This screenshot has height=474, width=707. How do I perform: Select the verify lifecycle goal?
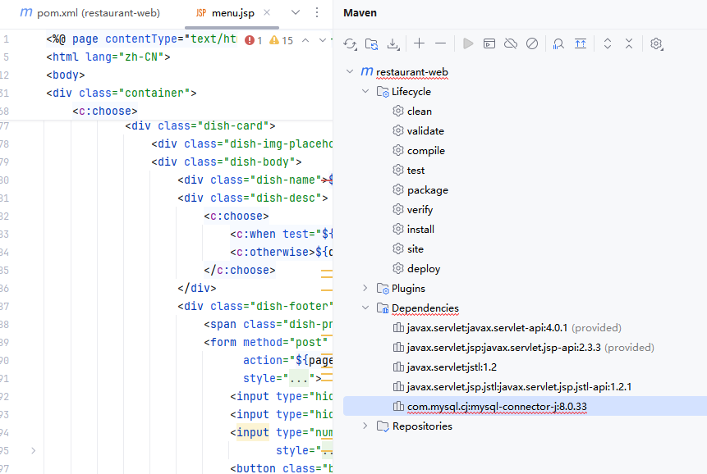420,210
